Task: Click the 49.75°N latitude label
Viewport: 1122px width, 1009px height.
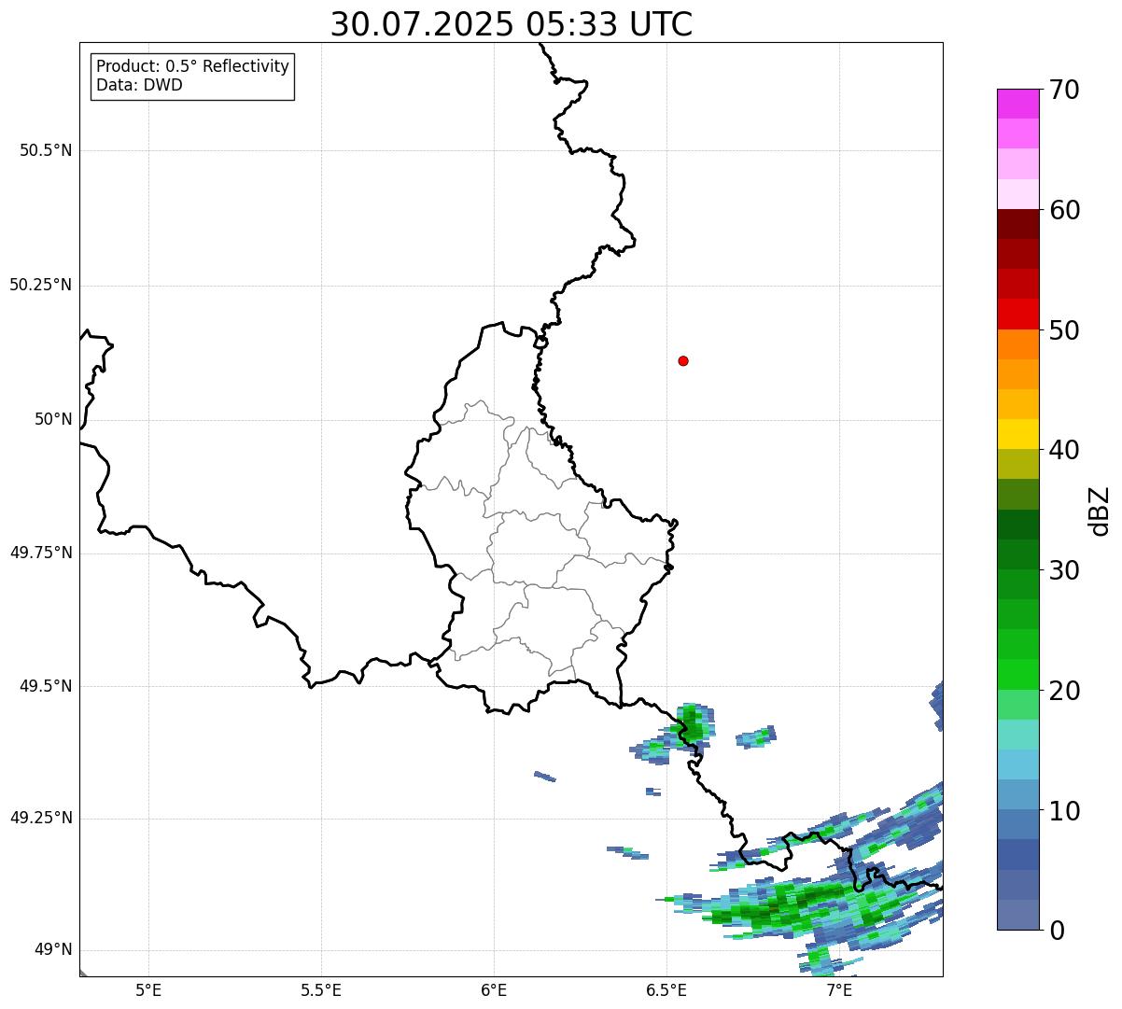Action: point(41,553)
